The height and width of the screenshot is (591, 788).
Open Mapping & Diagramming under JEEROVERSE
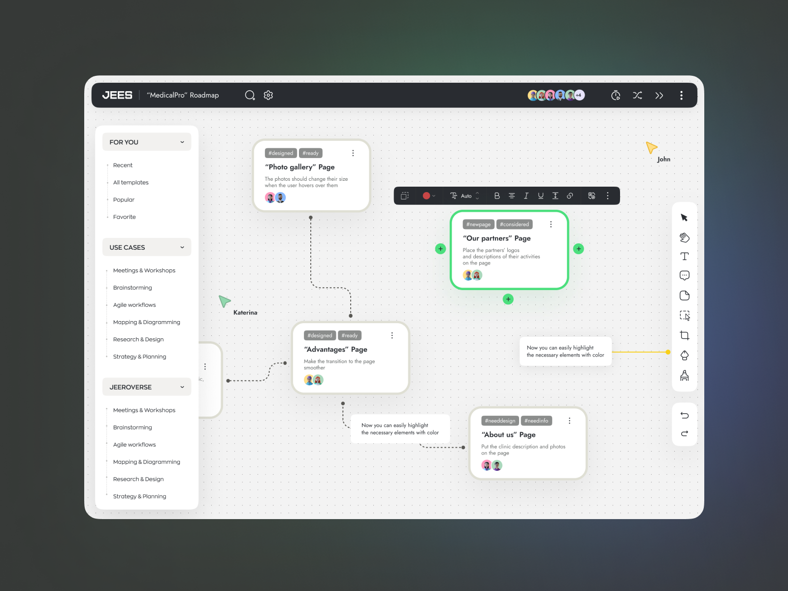(147, 462)
